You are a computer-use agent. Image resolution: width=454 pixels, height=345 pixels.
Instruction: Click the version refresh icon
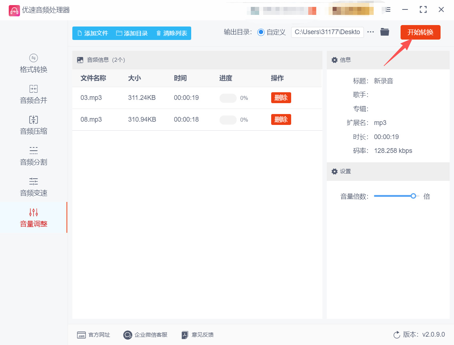pos(397,334)
